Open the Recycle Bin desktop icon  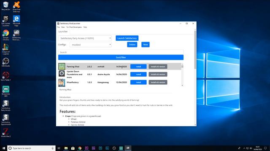(x=5, y=6)
